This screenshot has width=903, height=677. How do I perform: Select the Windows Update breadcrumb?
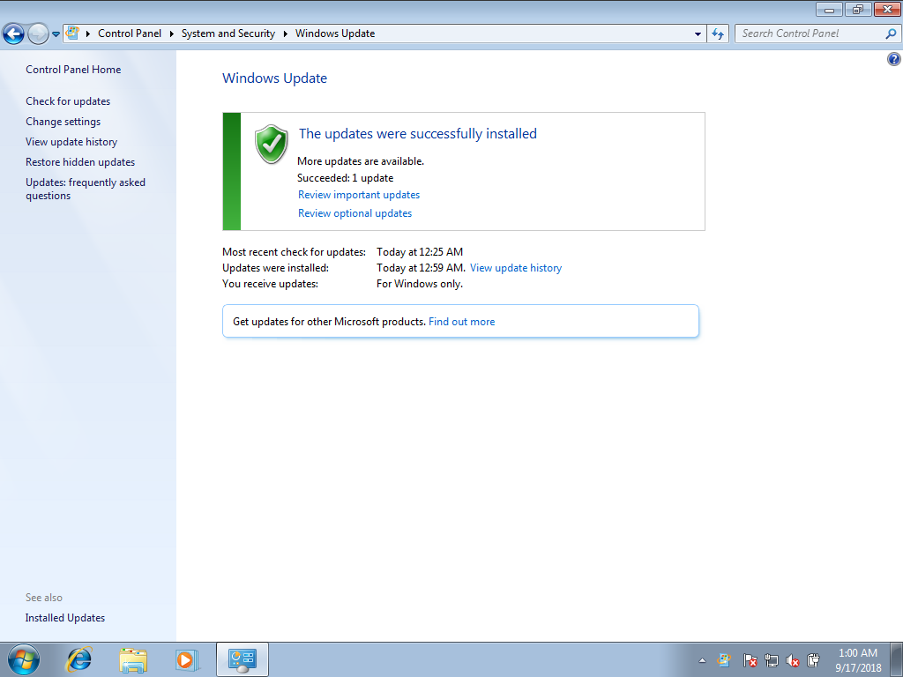335,33
